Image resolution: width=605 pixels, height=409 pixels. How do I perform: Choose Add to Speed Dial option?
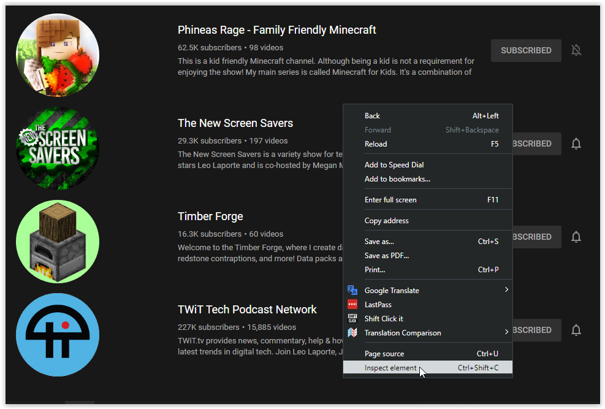point(394,165)
